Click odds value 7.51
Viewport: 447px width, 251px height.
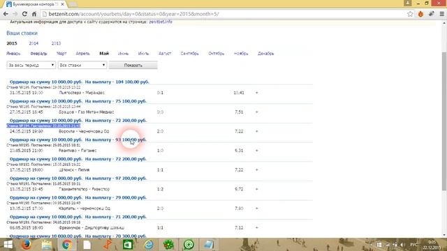[x=239, y=112]
